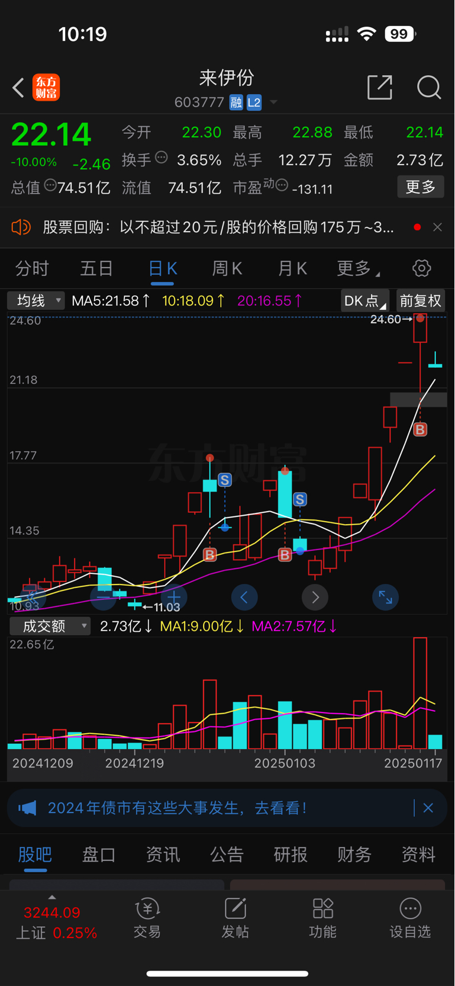Tap the yellow MA10 18.09 value
455x986 pixels.
click(193, 301)
